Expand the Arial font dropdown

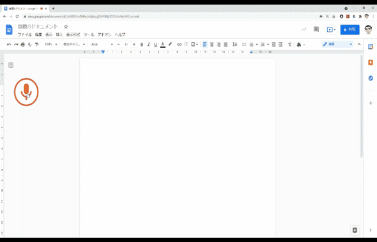pos(102,45)
